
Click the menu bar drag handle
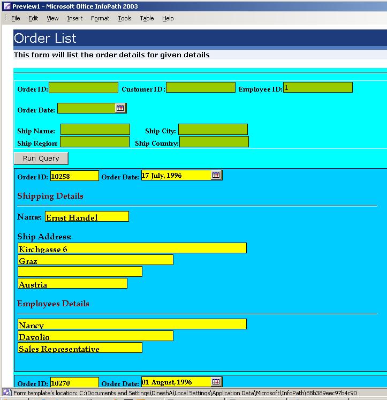pyautogui.click(x=6, y=18)
